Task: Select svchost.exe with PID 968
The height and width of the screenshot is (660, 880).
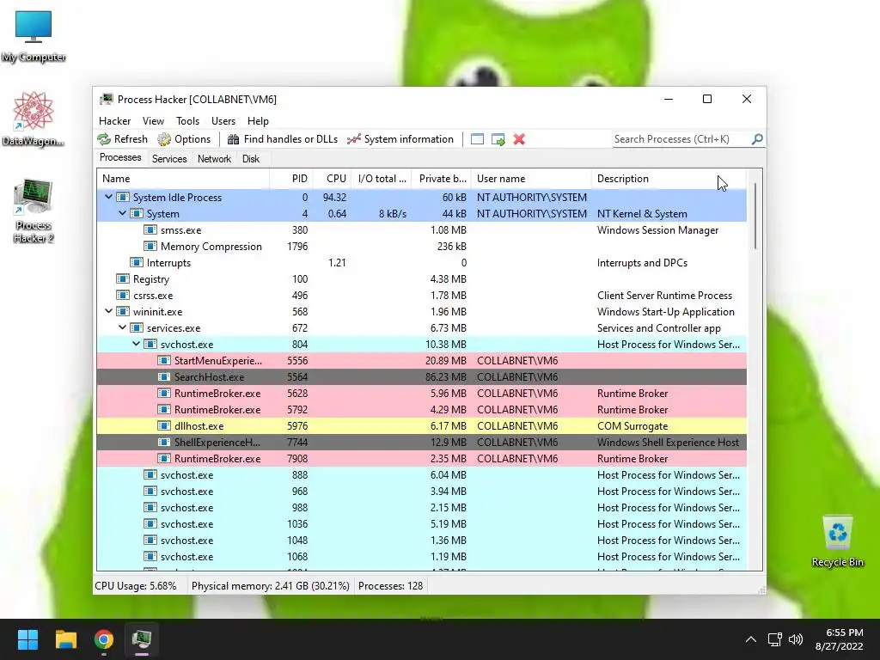Action: point(421,491)
